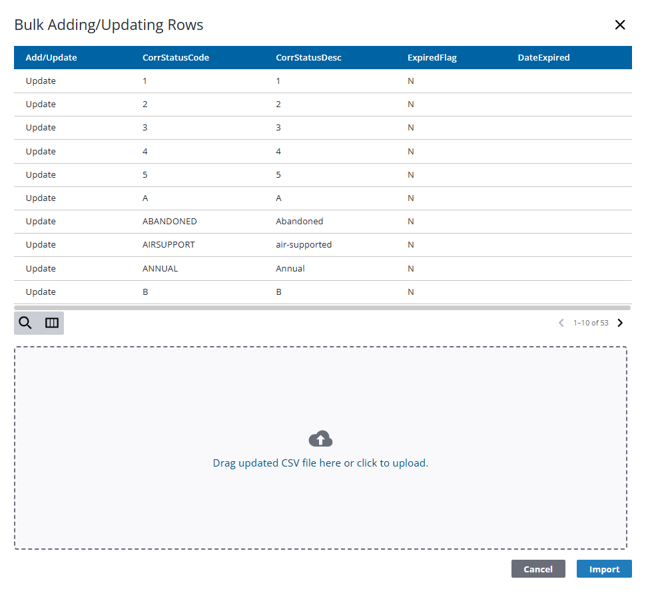This screenshot has height=595, width=646.
Task: Click the search magnifier icon
Action: 25,323
